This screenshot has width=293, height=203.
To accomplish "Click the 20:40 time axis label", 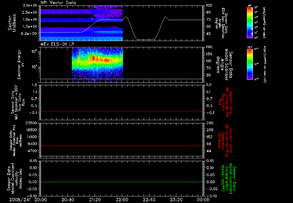I will click(x=68, y=200).
